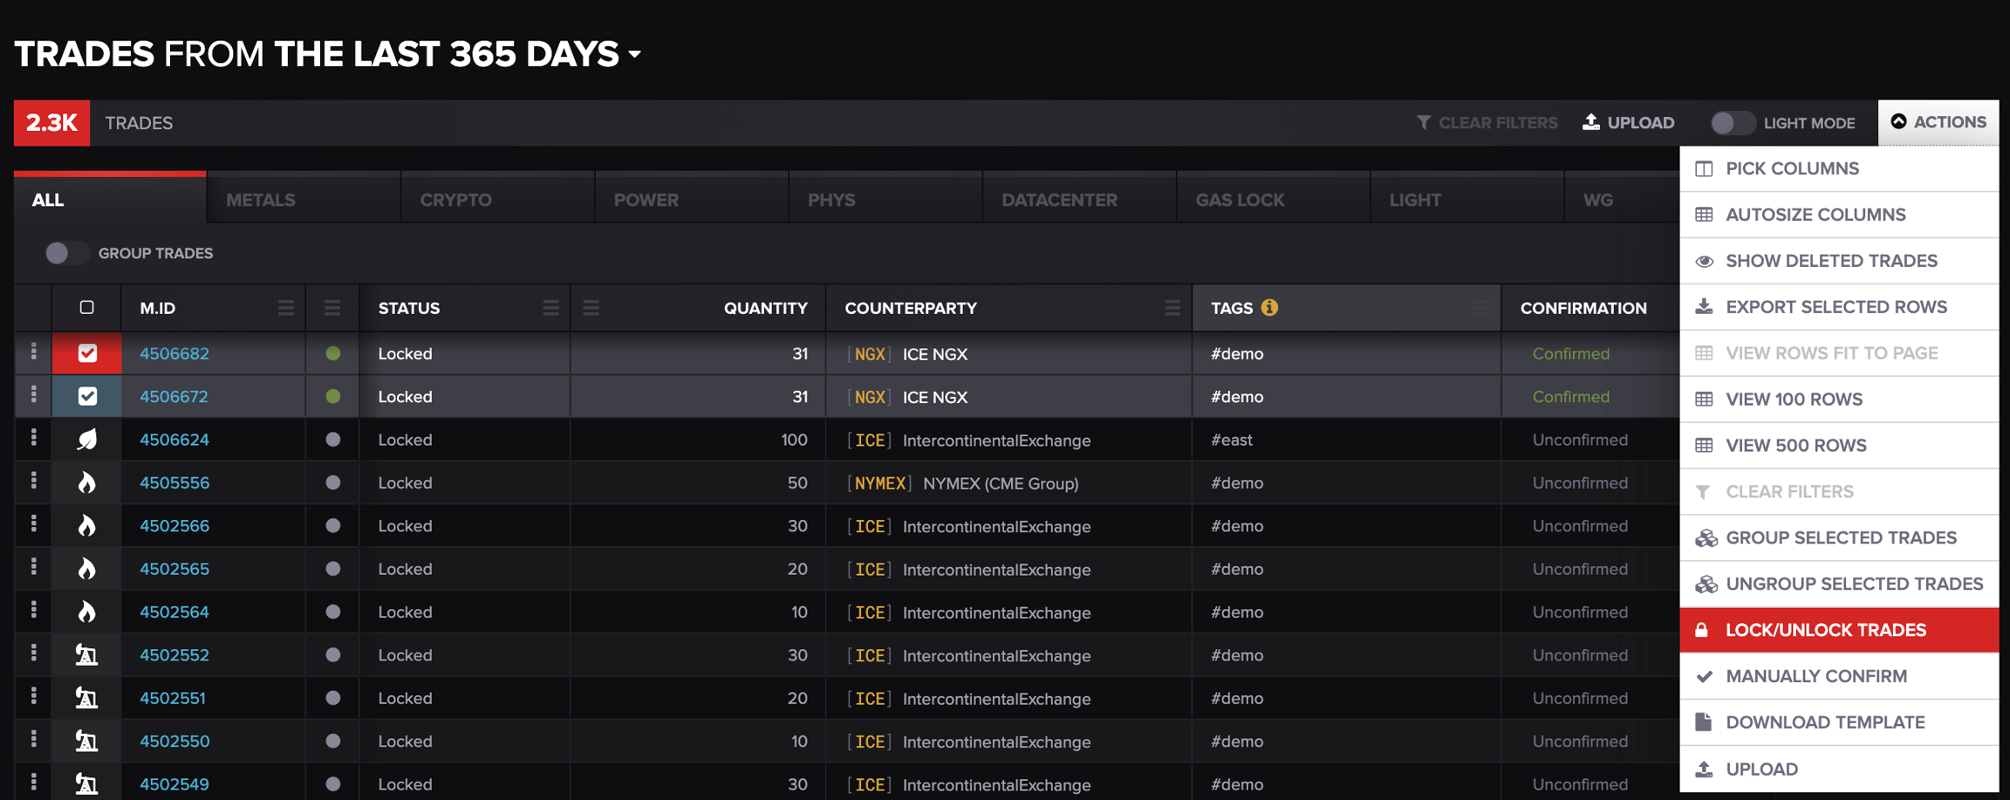Toggle the select-all checkbox in the header
2010x800 pixels.
86,307
